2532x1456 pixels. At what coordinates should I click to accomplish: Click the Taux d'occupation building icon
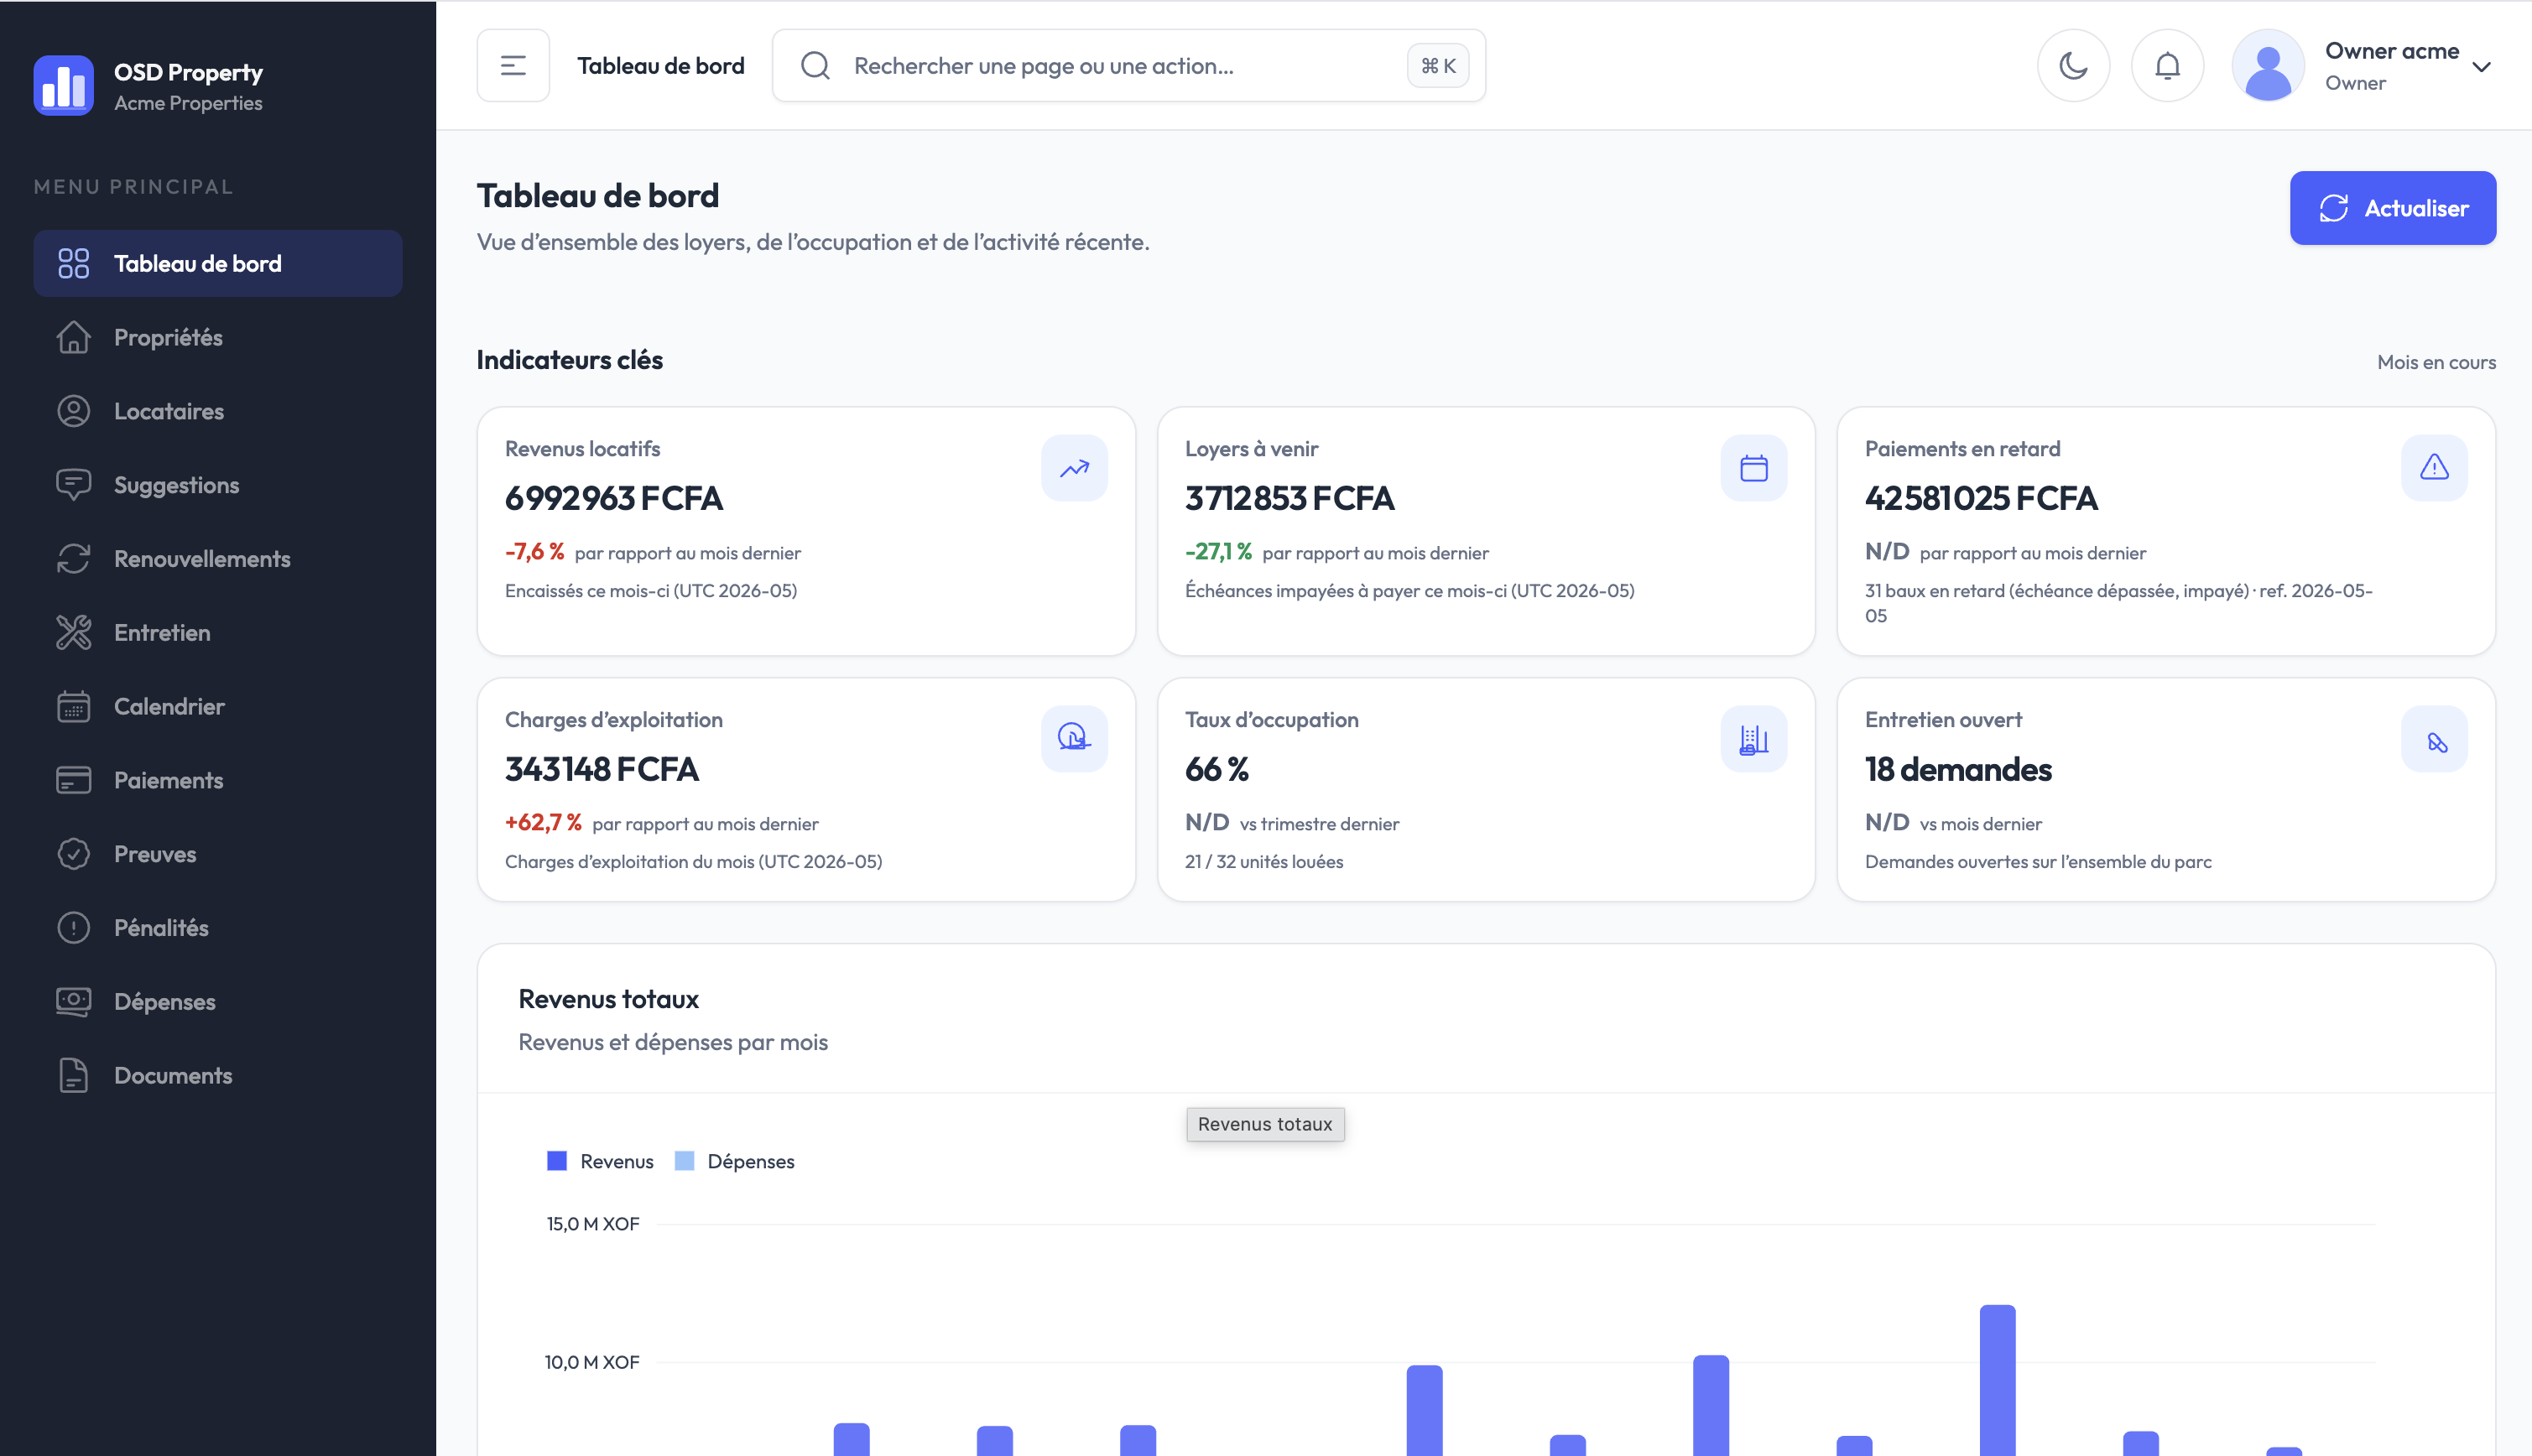coord(1753,739)
